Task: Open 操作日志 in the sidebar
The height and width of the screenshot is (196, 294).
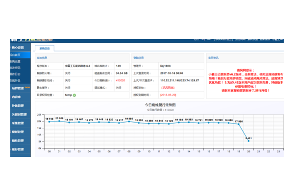Action: tap(16, 74)
